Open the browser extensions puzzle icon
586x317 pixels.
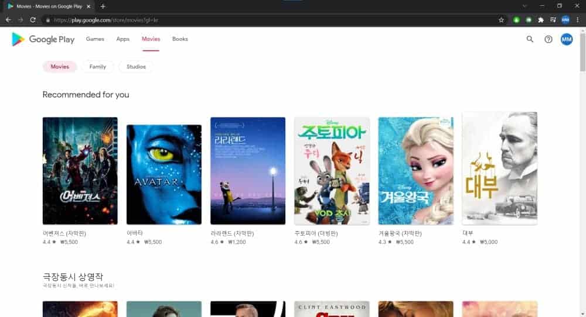click(541, 20)
